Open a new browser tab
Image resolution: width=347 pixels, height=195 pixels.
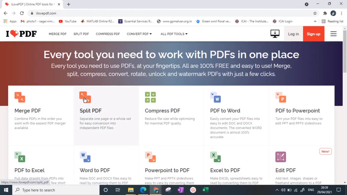(x=69, y=4)
